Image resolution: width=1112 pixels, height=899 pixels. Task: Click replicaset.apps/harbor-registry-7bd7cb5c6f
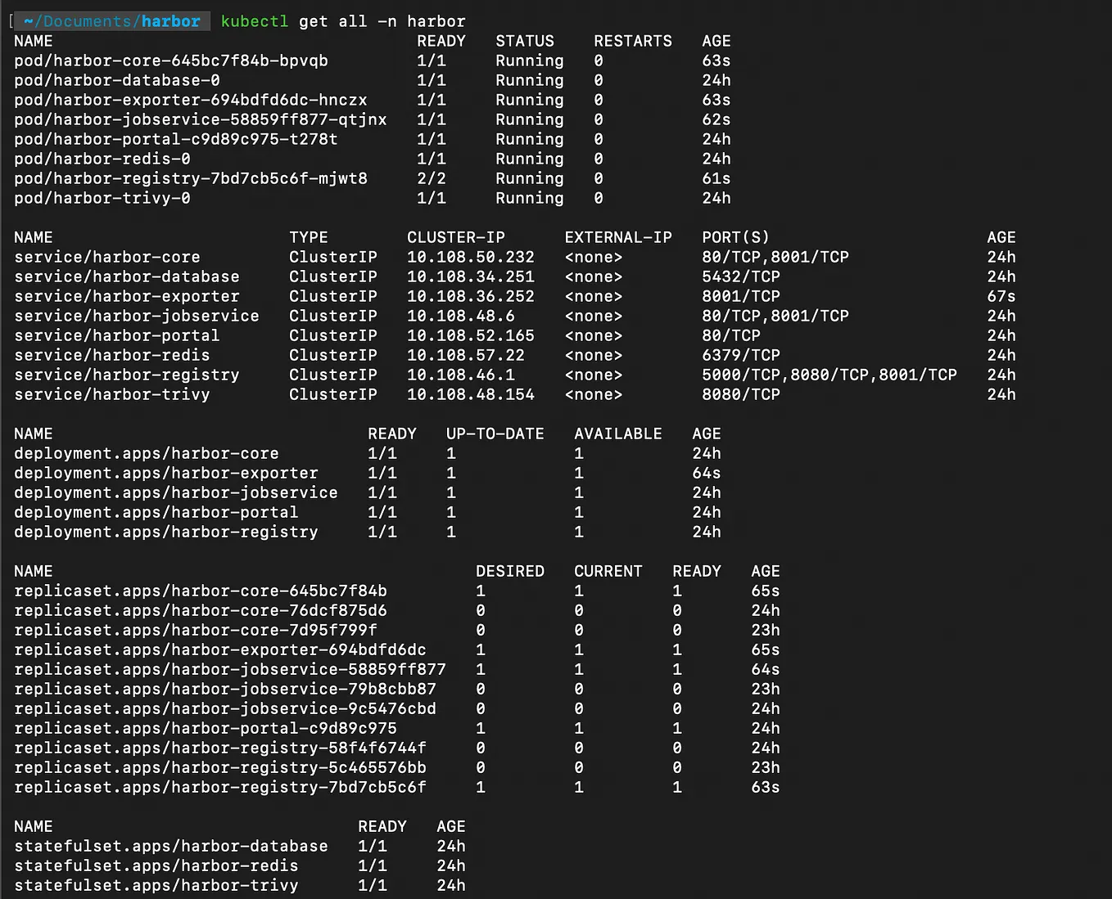(x=220, y=787)
